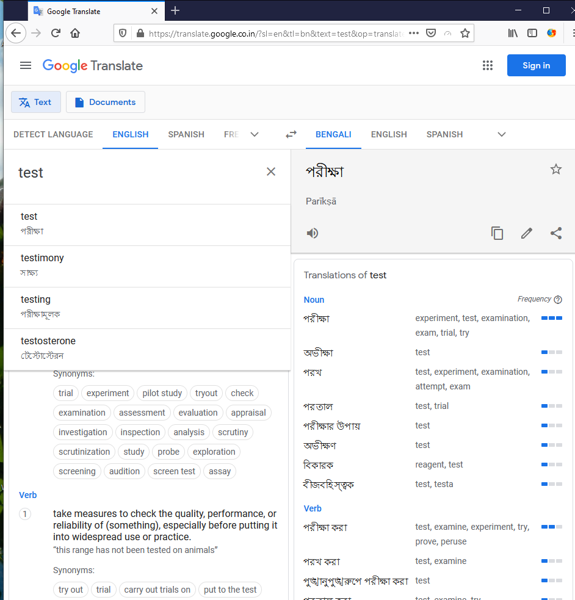Expand more target languages
The image size is (575, 600).
coord(501,134)
